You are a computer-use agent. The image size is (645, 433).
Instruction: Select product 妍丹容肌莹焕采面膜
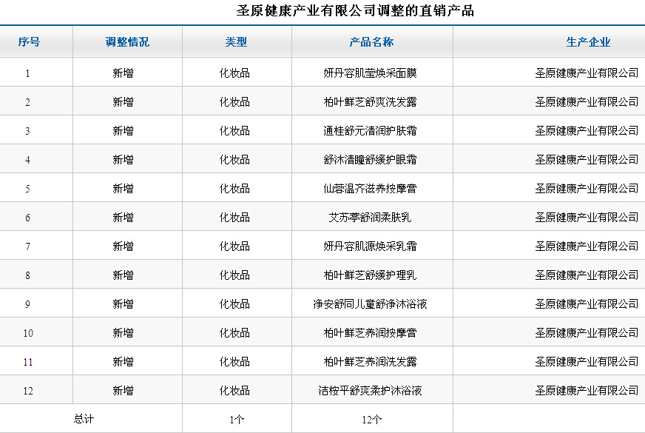point(371,73)
